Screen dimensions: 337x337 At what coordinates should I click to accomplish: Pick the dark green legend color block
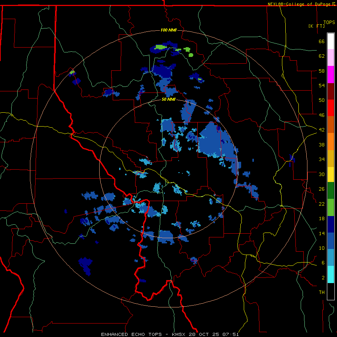tap(331, 191)
